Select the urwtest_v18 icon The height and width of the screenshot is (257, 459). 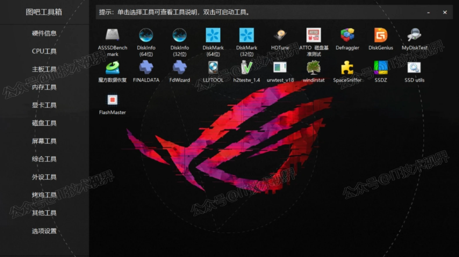coord(280,67)
